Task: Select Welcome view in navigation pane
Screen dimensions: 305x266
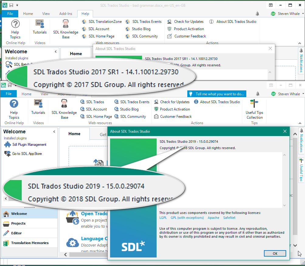Action: click(x=29, y=214)
